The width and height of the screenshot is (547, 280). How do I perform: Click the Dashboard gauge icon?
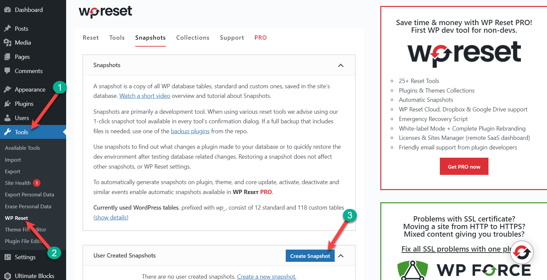[8, 10]
